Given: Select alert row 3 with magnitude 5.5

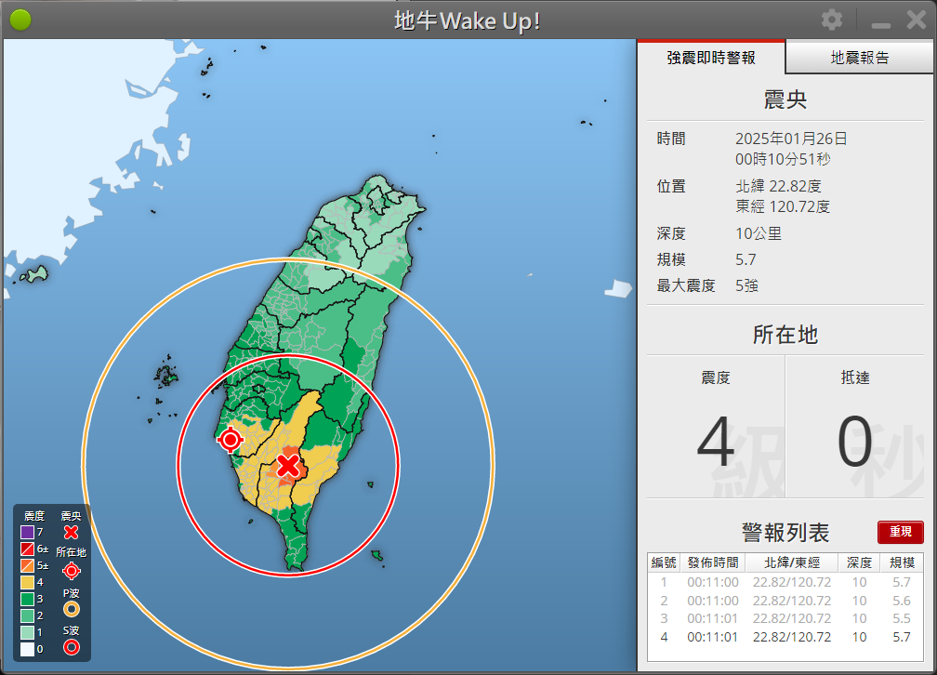Looking at the screenshot, I should click(x=785, y=619).
